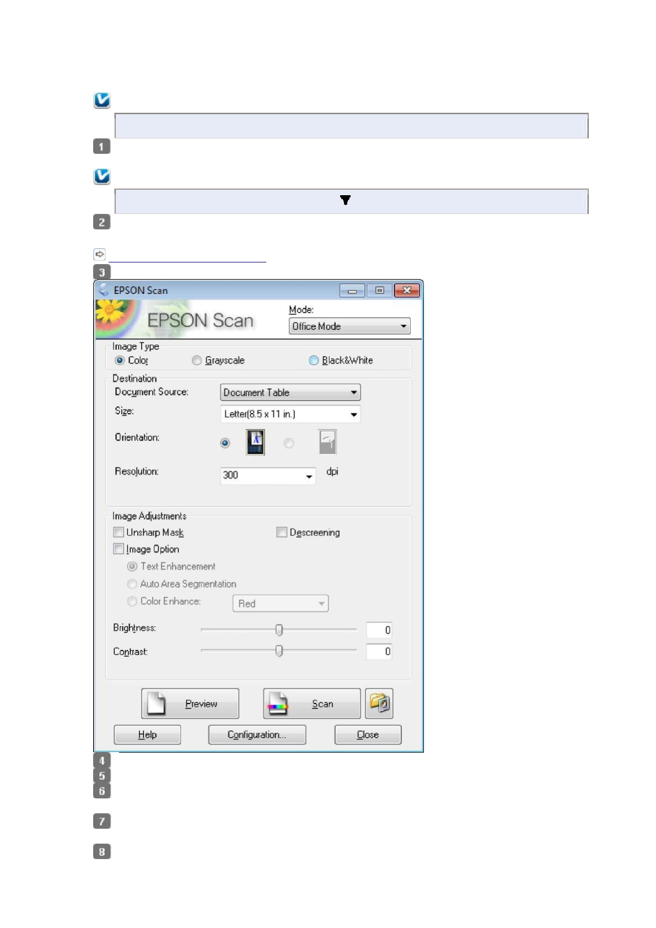The height and width of the screenshot is (928, 656).
Task: Start scanning with the Scan button
Action: (311, 704)
